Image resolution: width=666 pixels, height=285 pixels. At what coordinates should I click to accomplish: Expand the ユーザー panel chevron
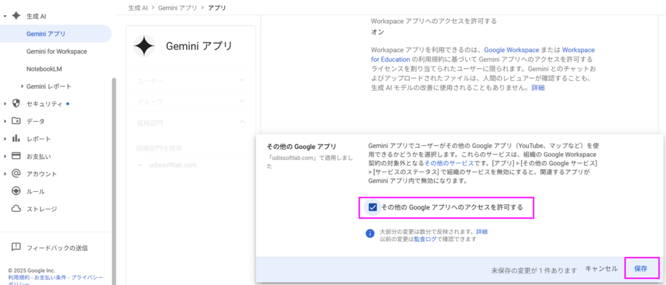click(242, 80)
